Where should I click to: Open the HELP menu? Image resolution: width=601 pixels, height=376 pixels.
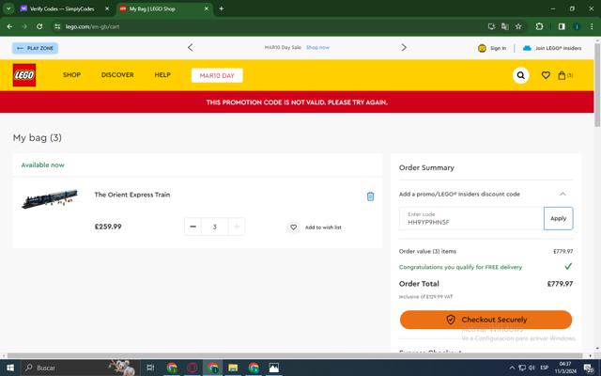pyautogui.click(x=162, y=75)
